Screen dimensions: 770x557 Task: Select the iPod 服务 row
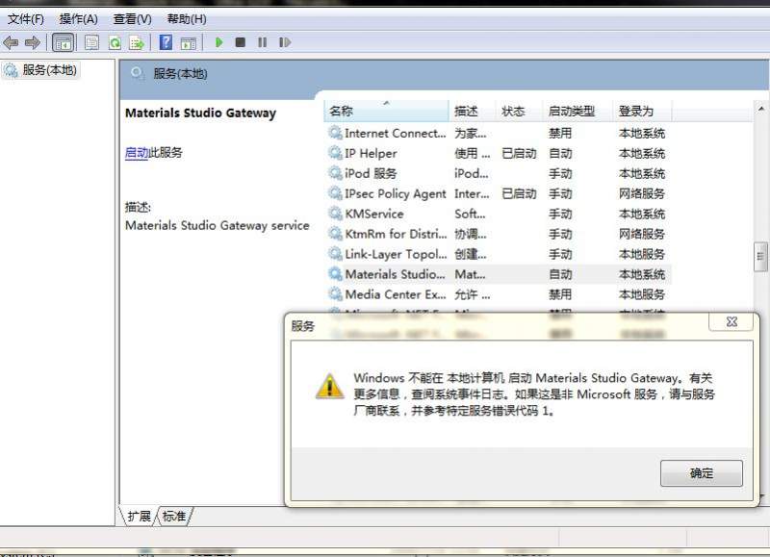498,173
